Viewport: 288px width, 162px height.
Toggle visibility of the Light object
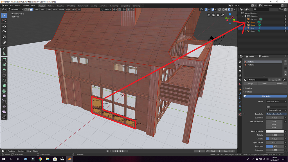click(x=285, y=28)
